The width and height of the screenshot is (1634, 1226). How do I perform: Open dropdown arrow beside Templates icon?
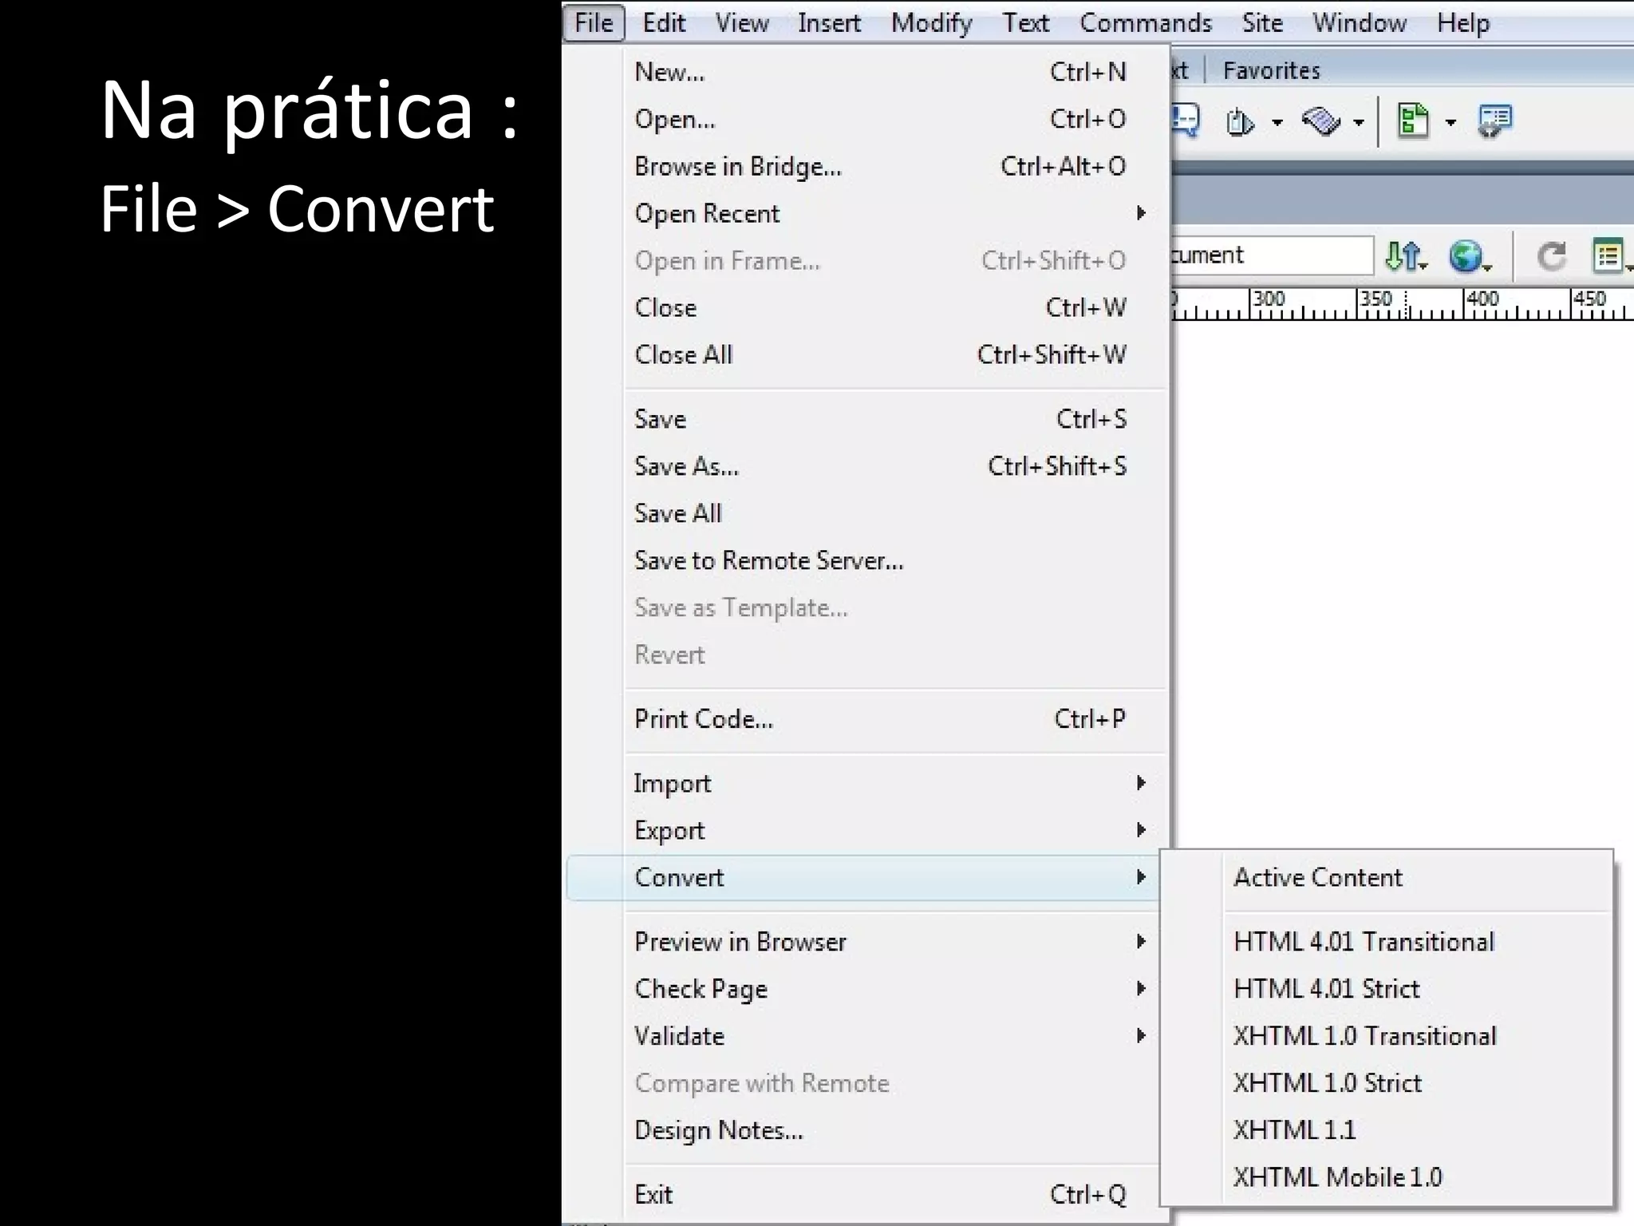(x=1450, y=123)
